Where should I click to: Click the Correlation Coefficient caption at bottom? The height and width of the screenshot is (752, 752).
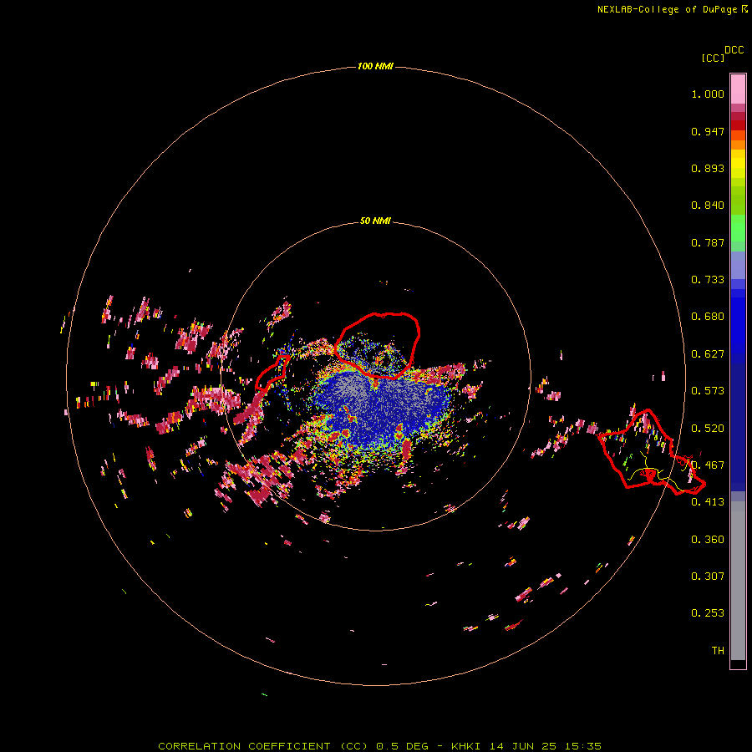[379, 746]
